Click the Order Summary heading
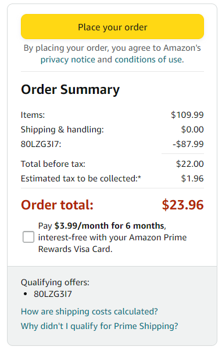222x350 pixels. tap(70, 89)
